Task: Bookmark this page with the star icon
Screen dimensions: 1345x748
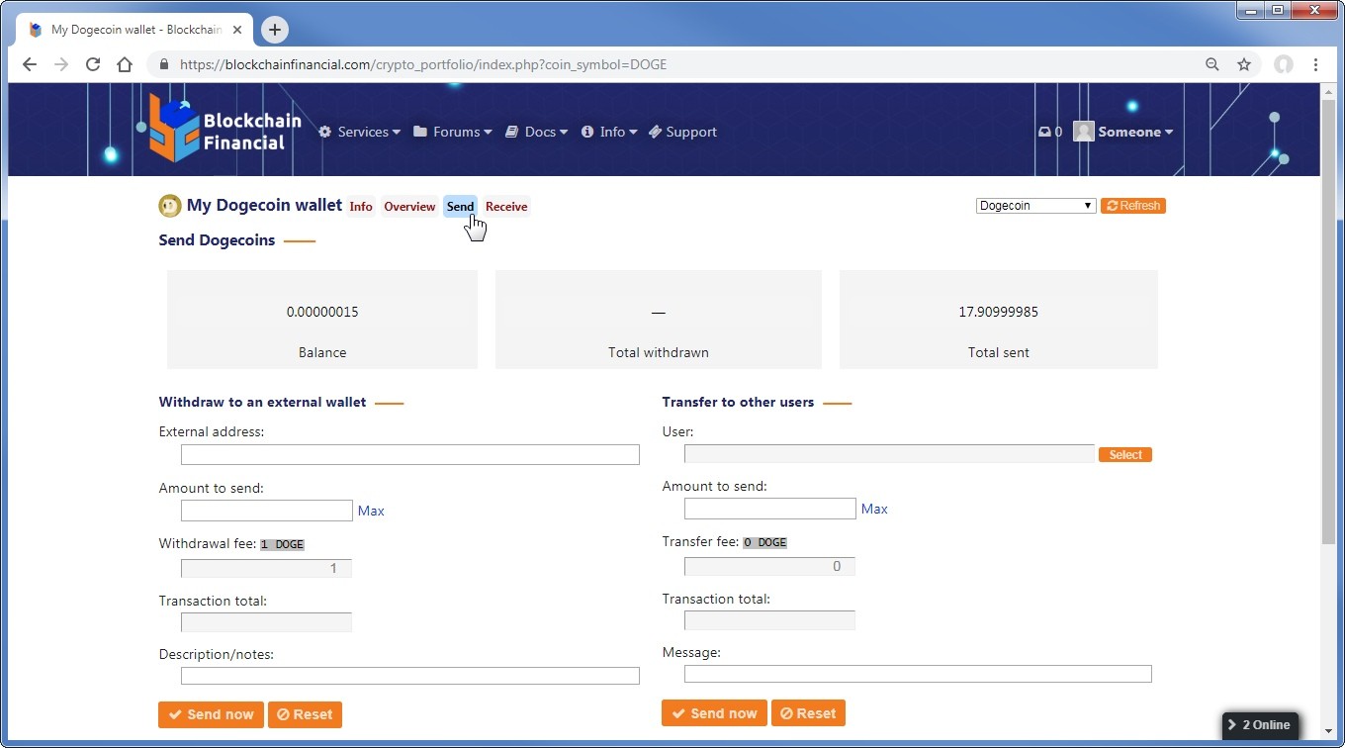Action: [x=1244, y=64]
